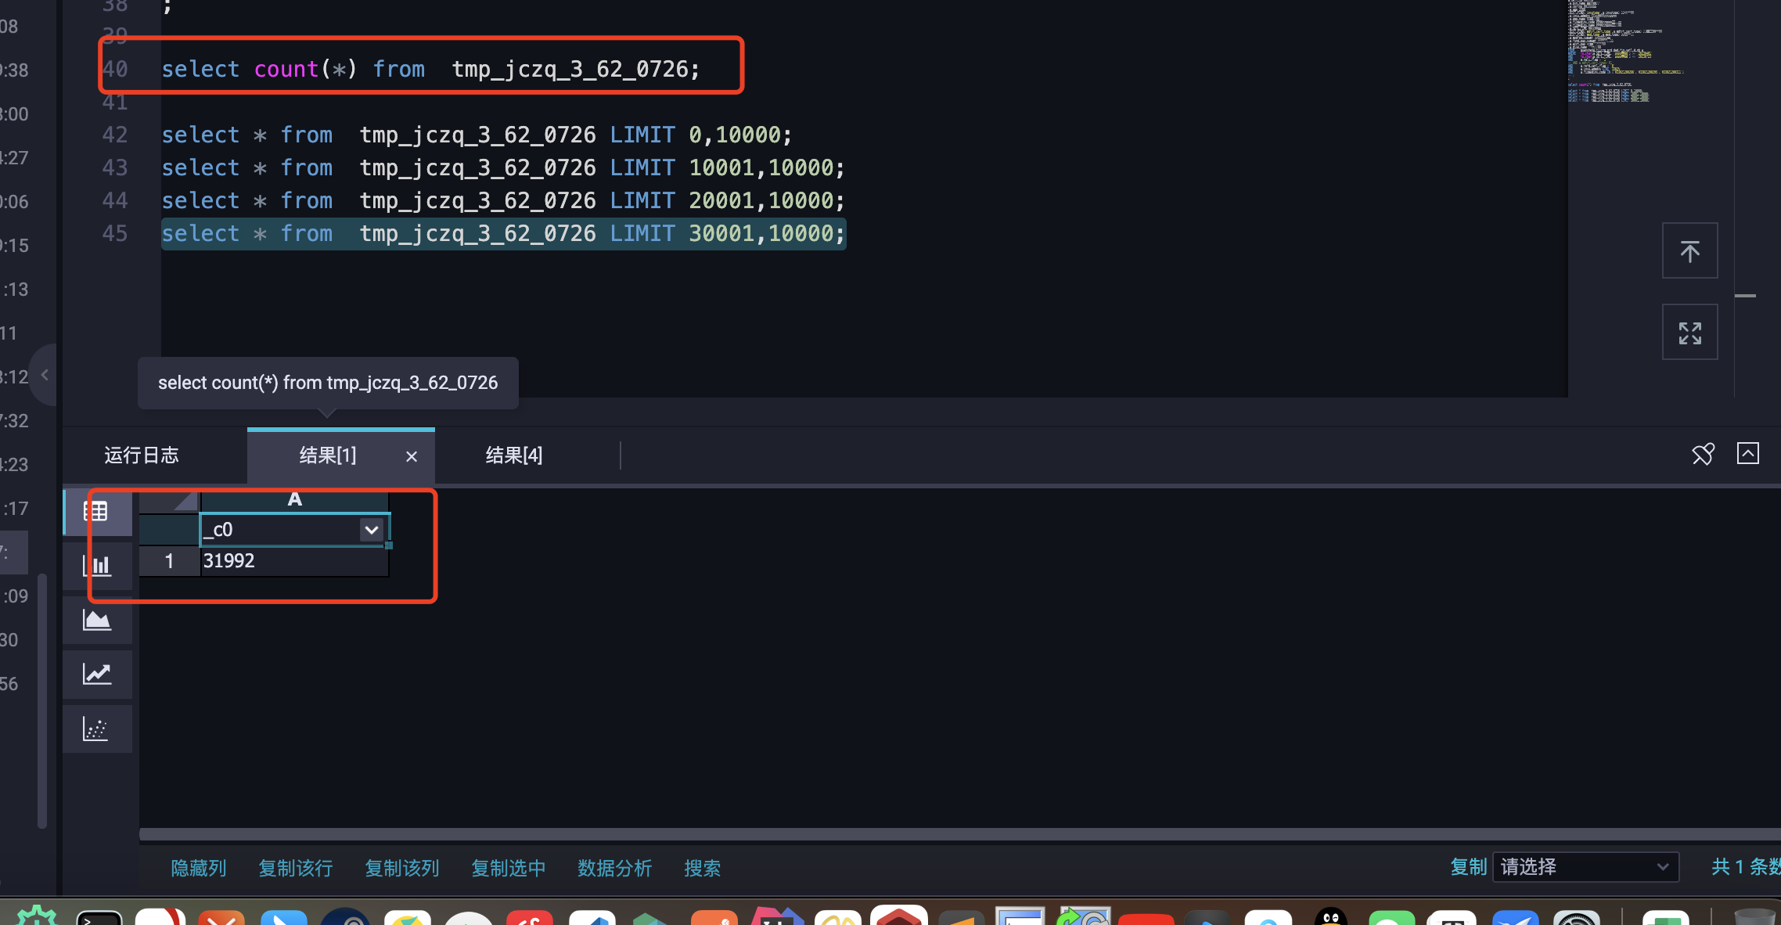Choose line chart view icon

(x=96, y=674)
